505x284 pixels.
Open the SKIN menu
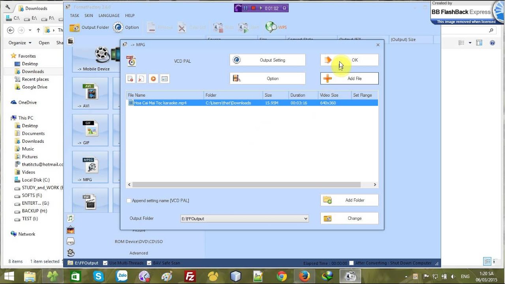click(x=89, y=15)
